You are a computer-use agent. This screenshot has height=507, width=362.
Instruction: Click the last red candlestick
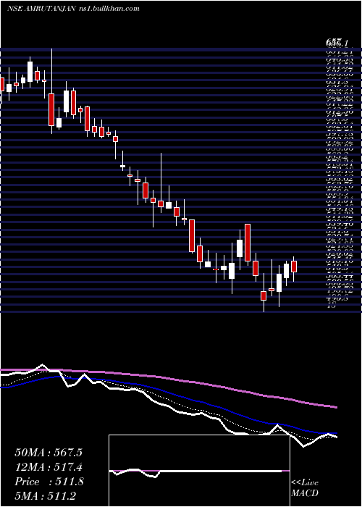click(294, 267)
